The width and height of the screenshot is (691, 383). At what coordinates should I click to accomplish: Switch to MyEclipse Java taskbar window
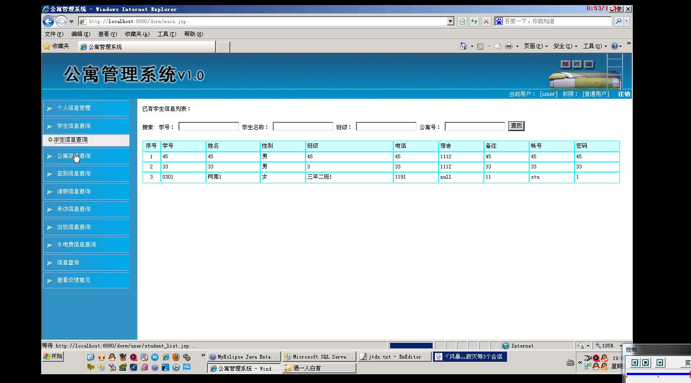tap(244, 357)
